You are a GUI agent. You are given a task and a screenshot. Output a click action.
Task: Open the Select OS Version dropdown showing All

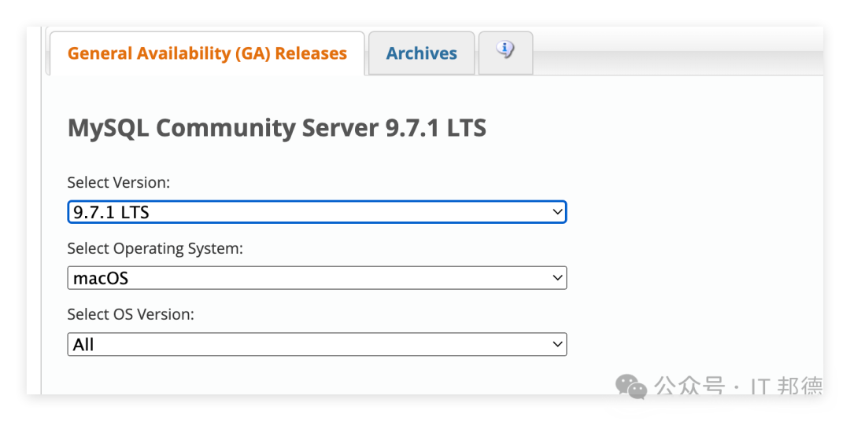tap(317, 344)
